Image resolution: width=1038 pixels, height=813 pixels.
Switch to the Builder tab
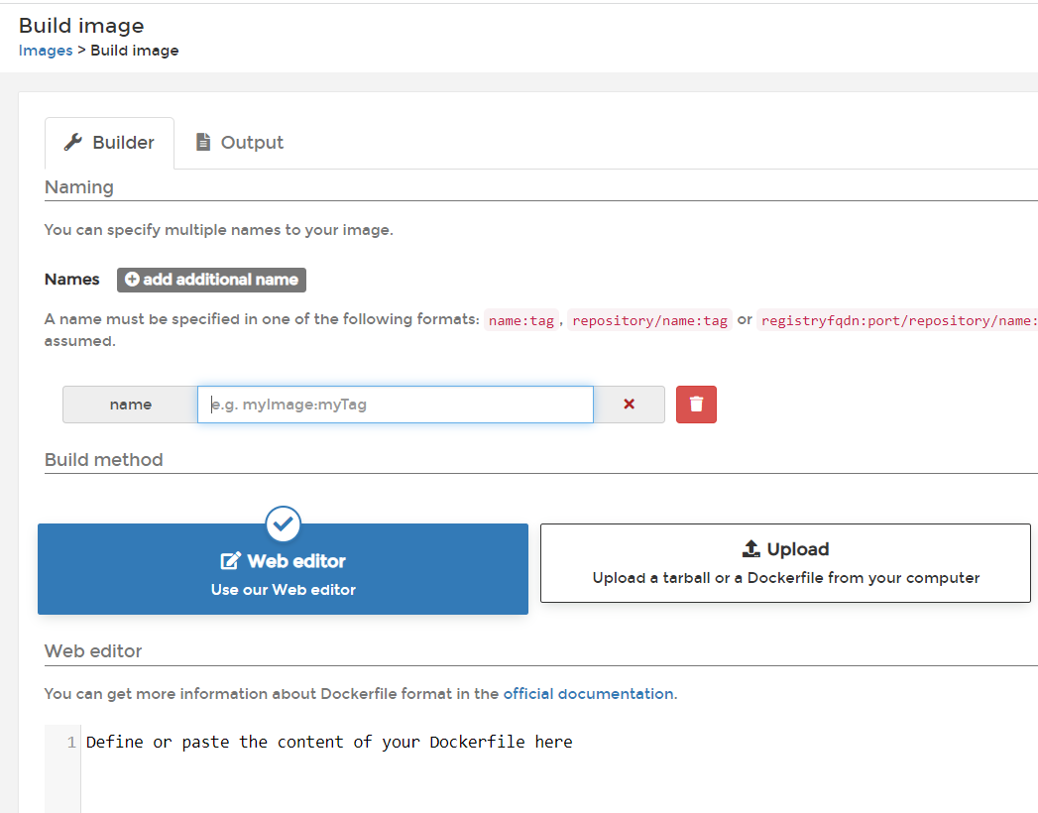pos(109,143)
